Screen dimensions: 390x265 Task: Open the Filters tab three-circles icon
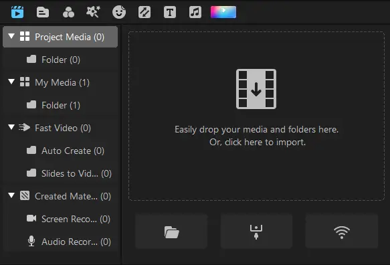[x=68, y=12]
